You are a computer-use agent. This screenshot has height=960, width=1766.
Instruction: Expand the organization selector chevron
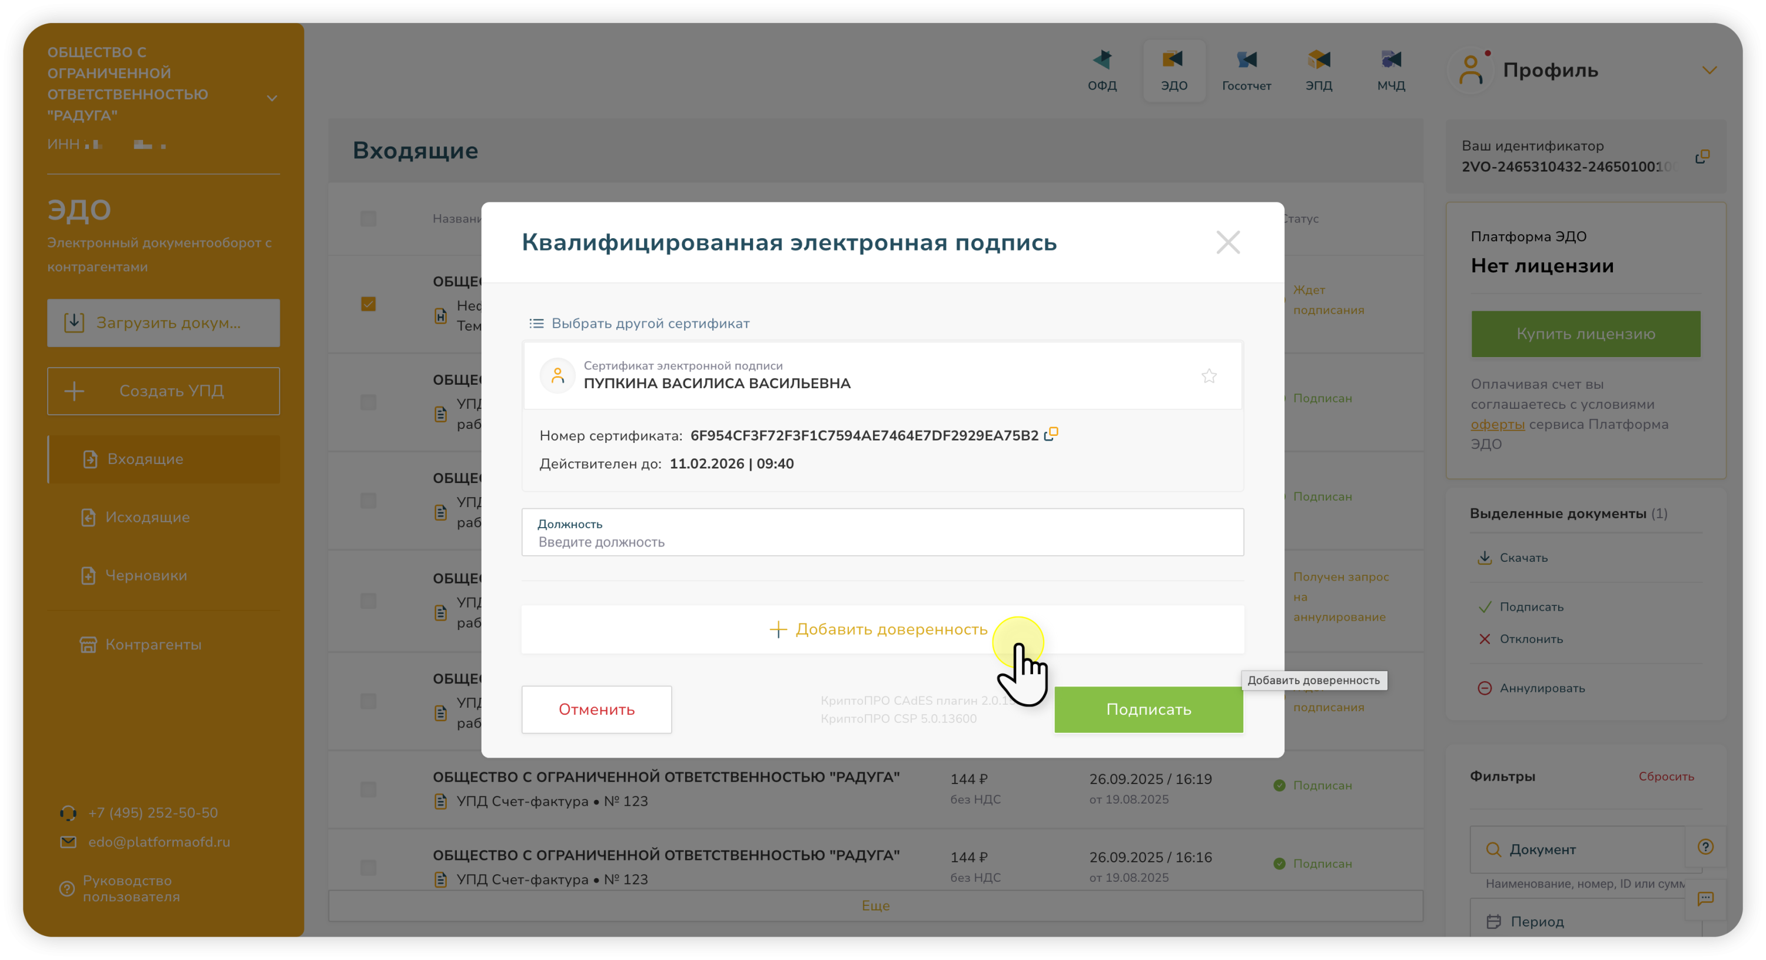[272, 98]
